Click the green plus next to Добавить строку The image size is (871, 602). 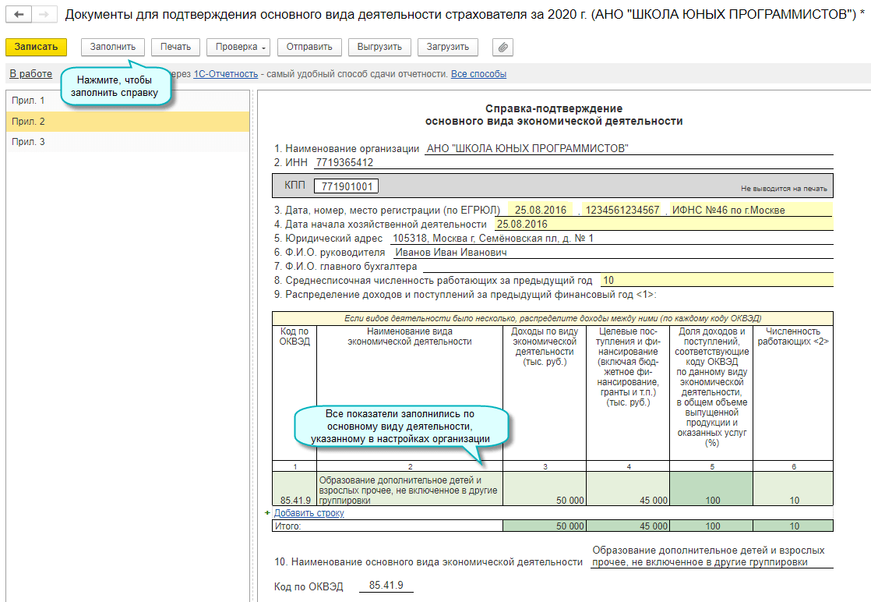point(268,512)
